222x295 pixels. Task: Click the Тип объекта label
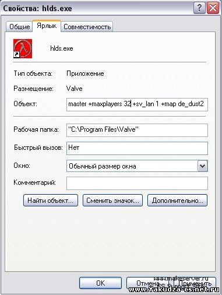pyautogui.click(x=33, y=73)
